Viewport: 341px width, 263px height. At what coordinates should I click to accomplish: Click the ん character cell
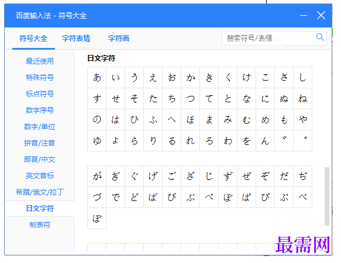[x=265, y=141]
